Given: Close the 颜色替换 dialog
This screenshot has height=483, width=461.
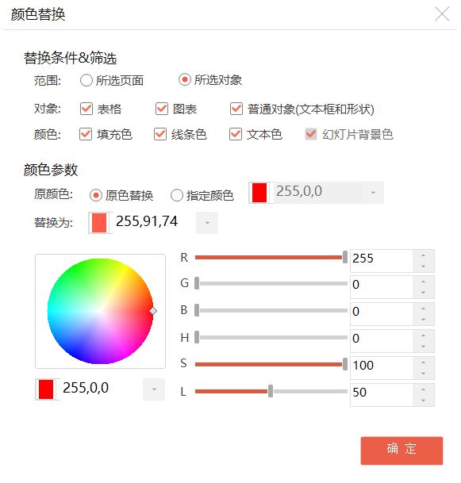Looking at the screenshot, I should tap(442, 14).
